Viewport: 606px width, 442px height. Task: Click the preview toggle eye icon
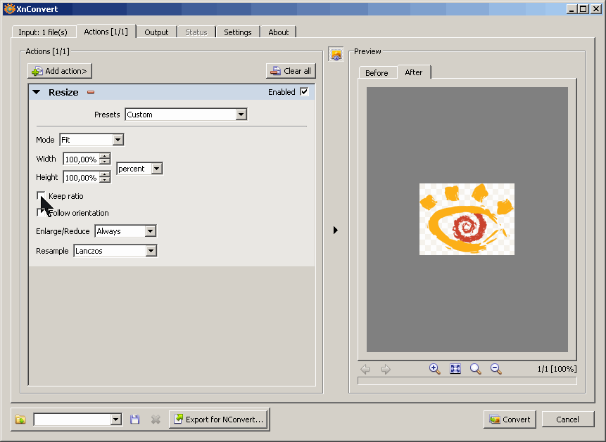[336, 54]
